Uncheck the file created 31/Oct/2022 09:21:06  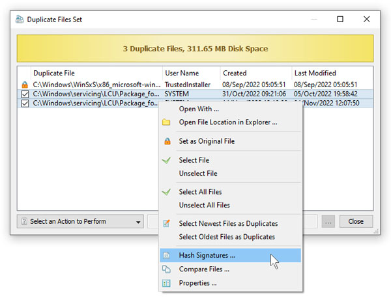(x=25, y=94)
